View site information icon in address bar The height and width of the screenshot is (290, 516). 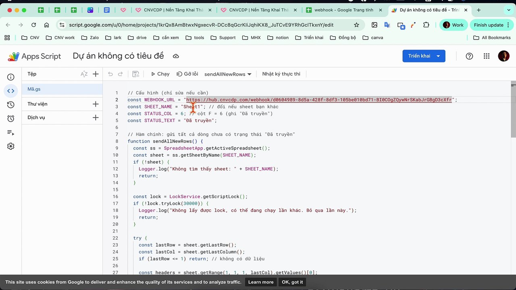tap(62, 25)
